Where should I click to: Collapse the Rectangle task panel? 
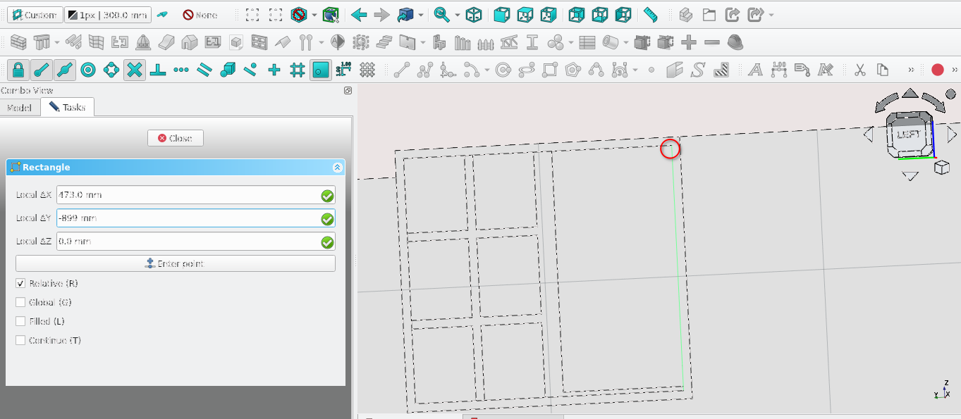tap(337, 168)
